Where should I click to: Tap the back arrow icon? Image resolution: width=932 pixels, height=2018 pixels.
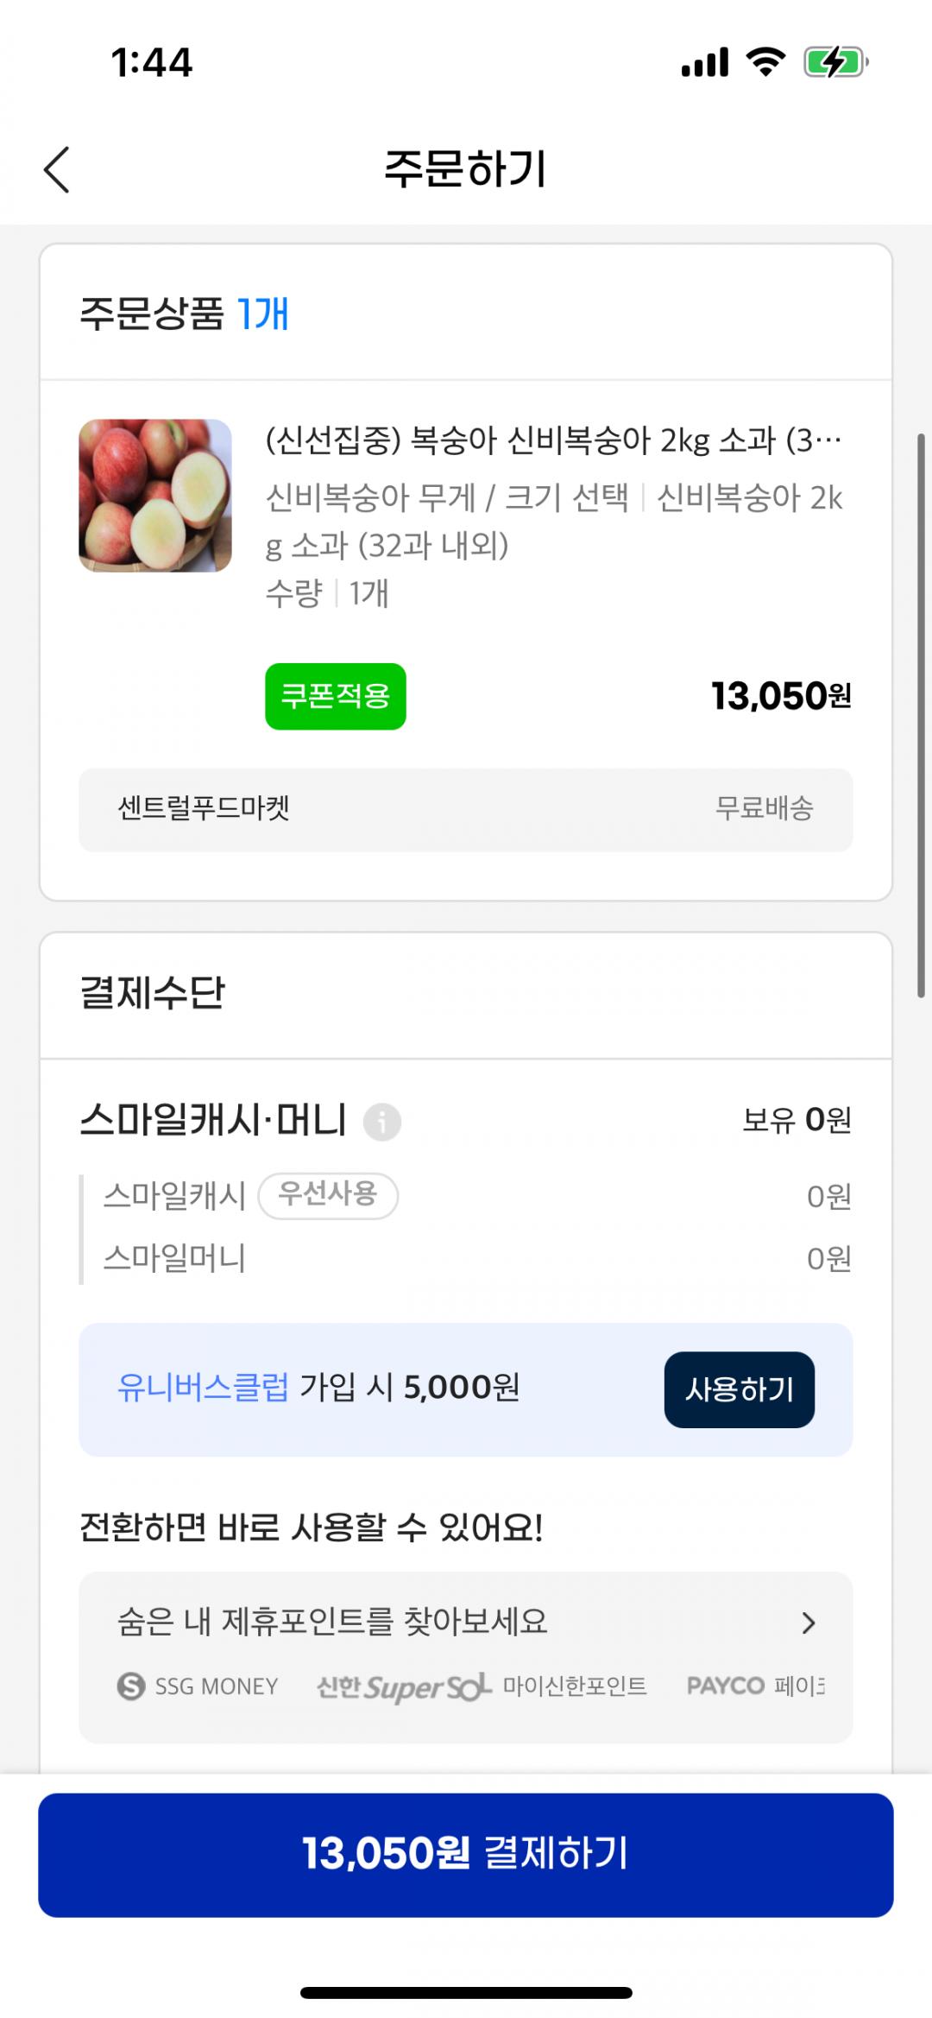coord(57,169)
